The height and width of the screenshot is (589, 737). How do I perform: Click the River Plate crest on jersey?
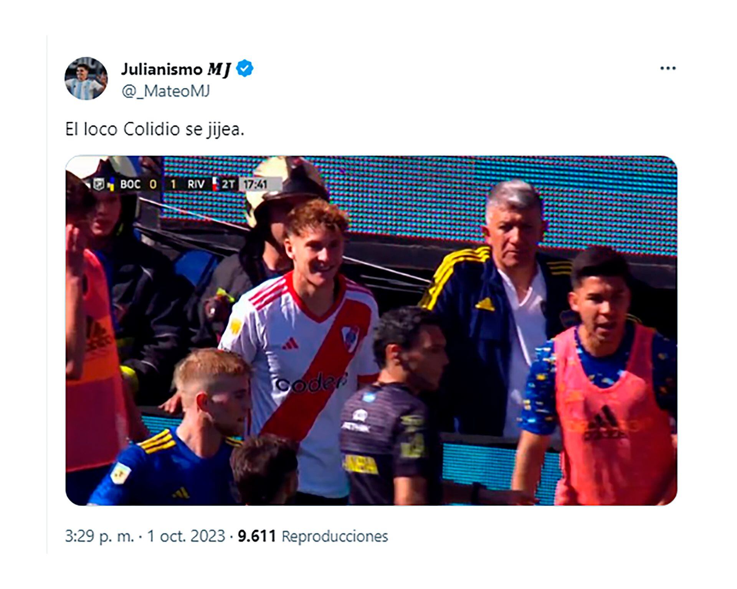[x=350, y=338]
